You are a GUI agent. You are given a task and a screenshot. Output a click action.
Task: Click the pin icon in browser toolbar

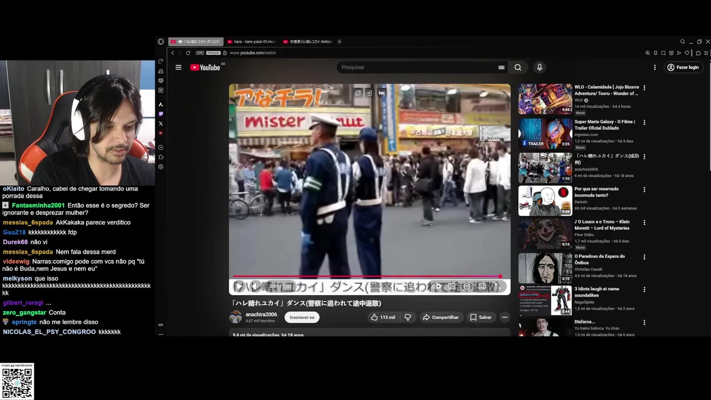click(x=655, y=53)
